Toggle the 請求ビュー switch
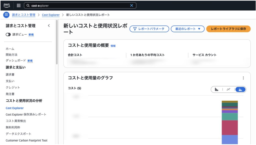Screen dimensions: 256x145 click(8, 34)
